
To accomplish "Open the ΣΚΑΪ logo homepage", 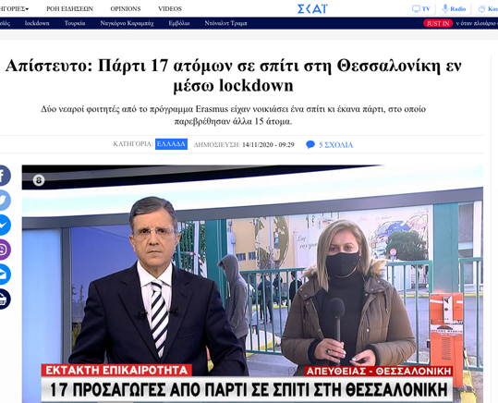I will click(312, 9).
